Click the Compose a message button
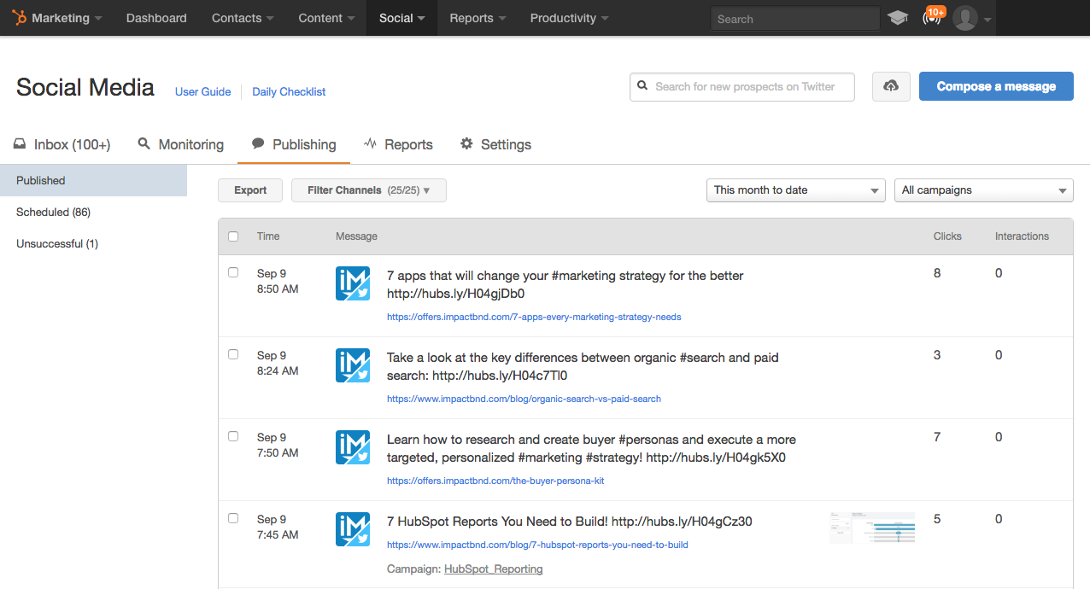 (996, 86)
